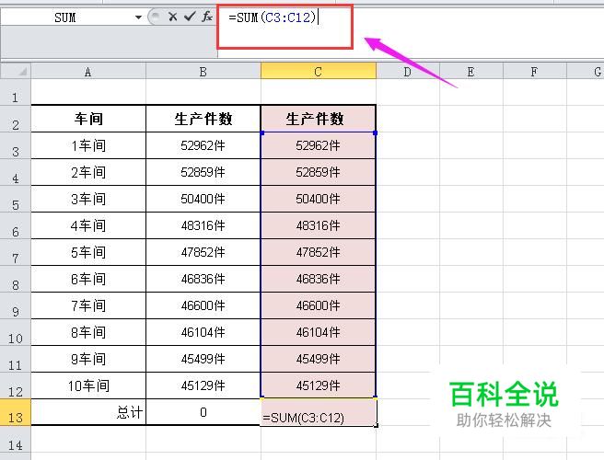
Task: Select column A header
Action: click(88, 72)
